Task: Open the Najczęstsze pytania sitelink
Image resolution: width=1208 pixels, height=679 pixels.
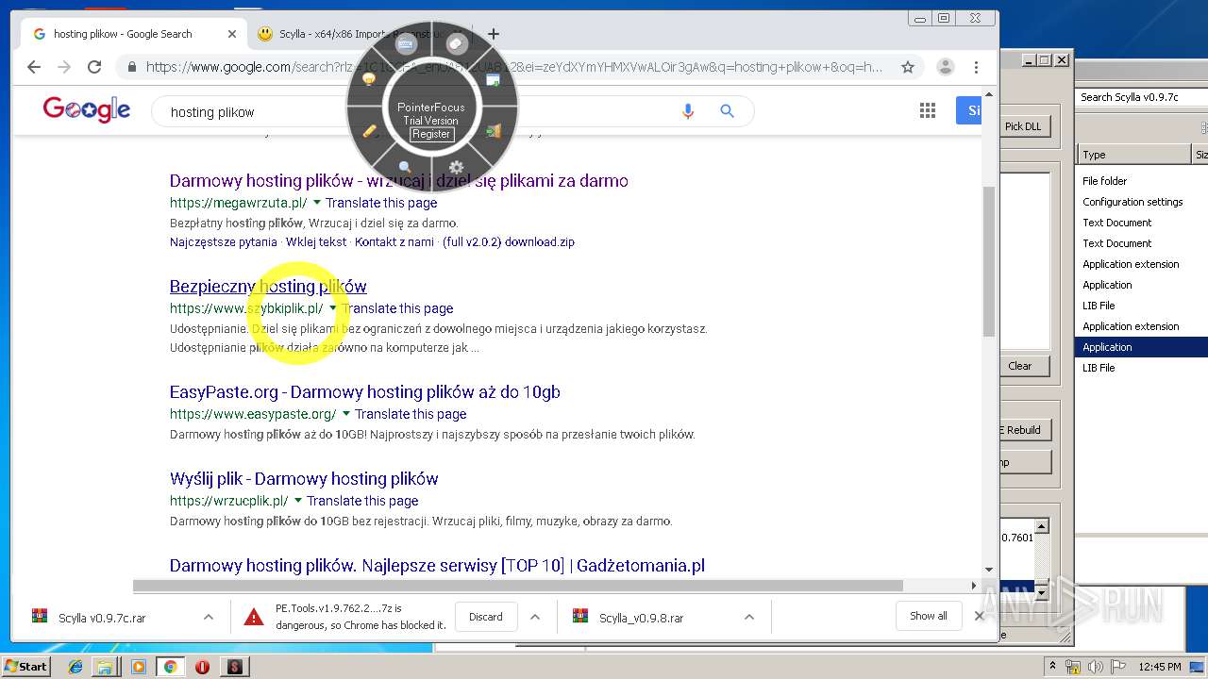Action: pos(224,241)
